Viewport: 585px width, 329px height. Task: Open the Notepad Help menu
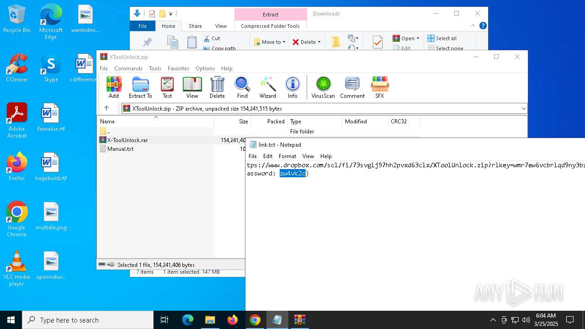326,156
